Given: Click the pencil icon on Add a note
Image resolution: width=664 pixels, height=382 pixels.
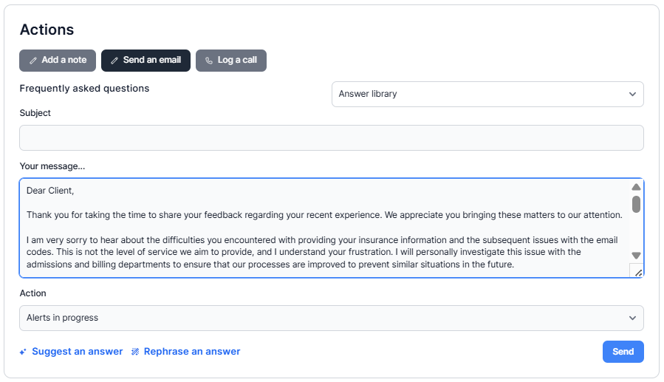Looking at the screenshot, I should pyautogui.click(x=33, y=61).
